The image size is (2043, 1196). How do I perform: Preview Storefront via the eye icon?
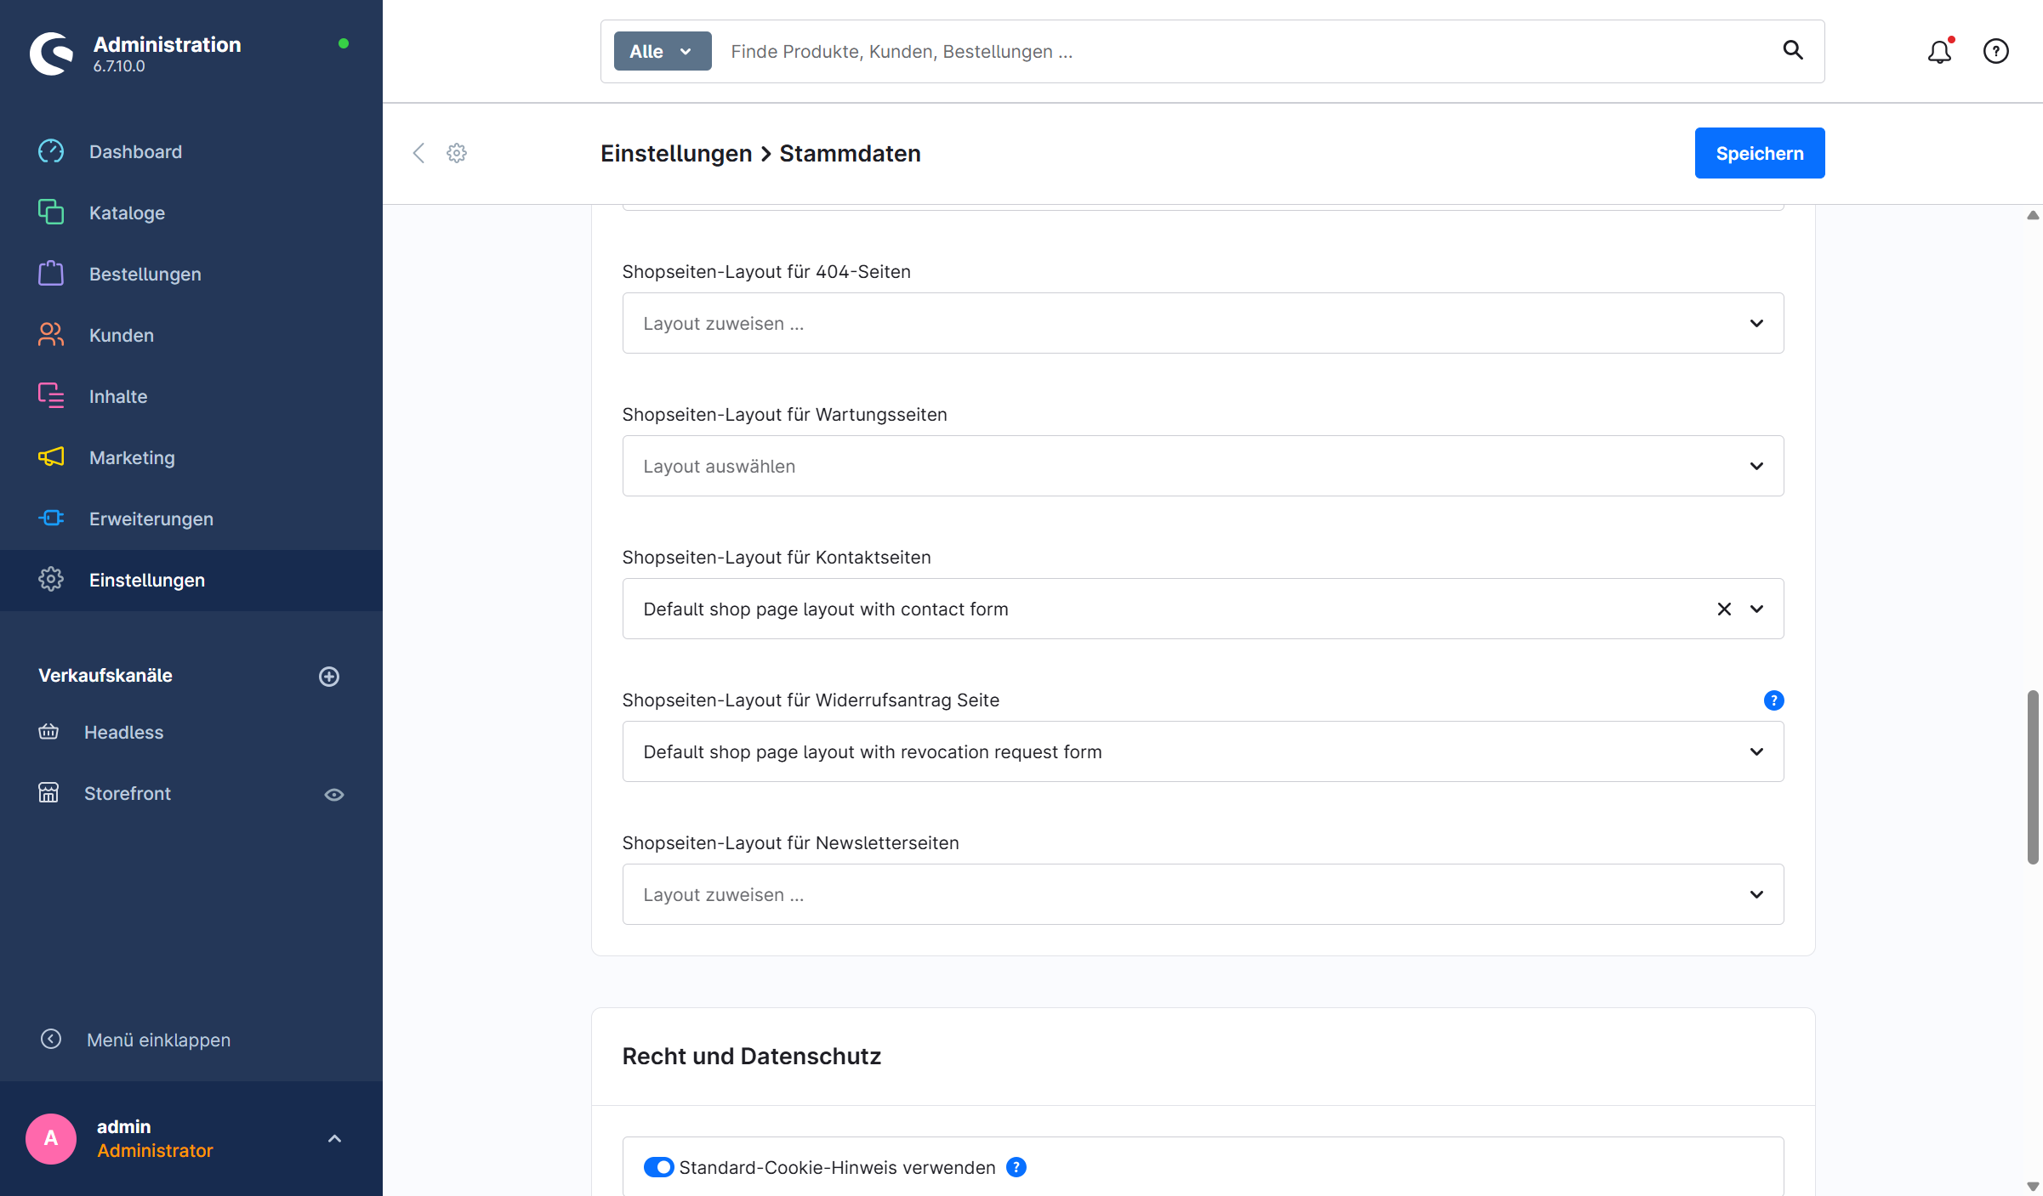pyautogui.click(x=334, y=795)
